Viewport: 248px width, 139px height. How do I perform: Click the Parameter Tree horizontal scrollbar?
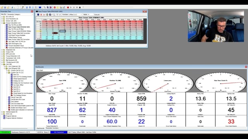tap(15, 129)
